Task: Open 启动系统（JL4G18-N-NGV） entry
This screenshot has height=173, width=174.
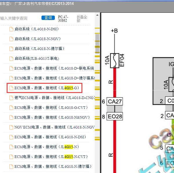Action: (x=38, y=39)
